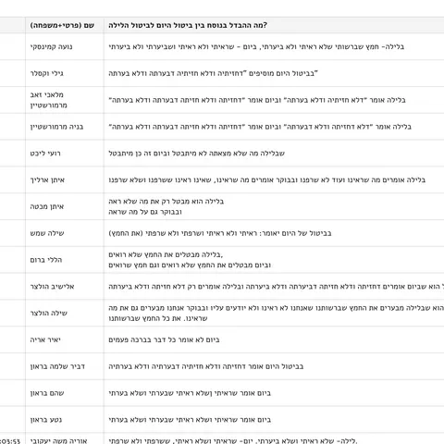Screen dimensions: 444x444
Task: Select the name cell שילה שמש
Action: [65, 233]
